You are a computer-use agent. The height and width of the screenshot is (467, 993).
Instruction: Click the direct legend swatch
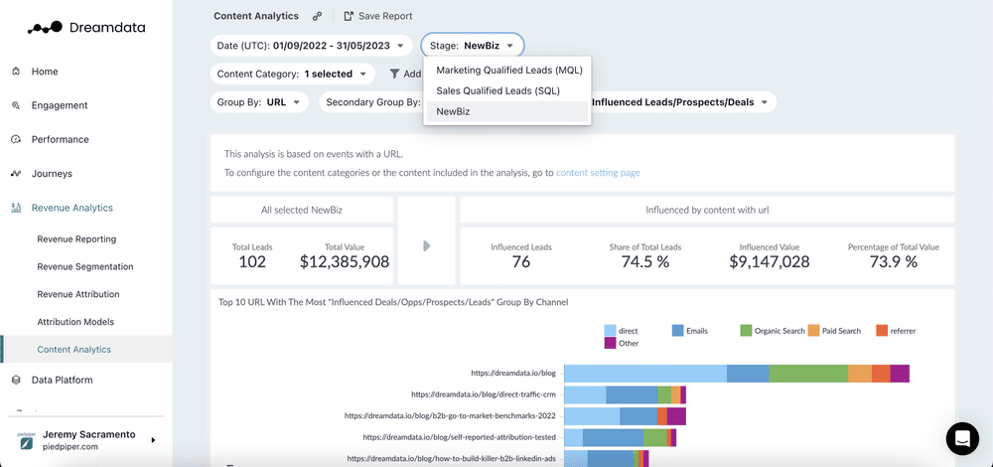611,330
